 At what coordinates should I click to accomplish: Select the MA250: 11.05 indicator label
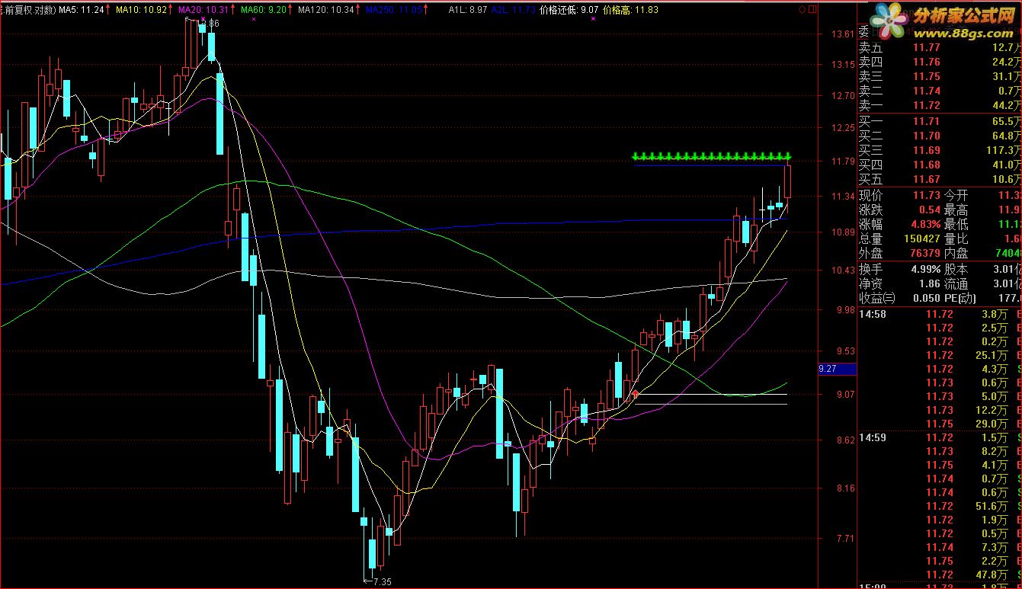(392, 10)
